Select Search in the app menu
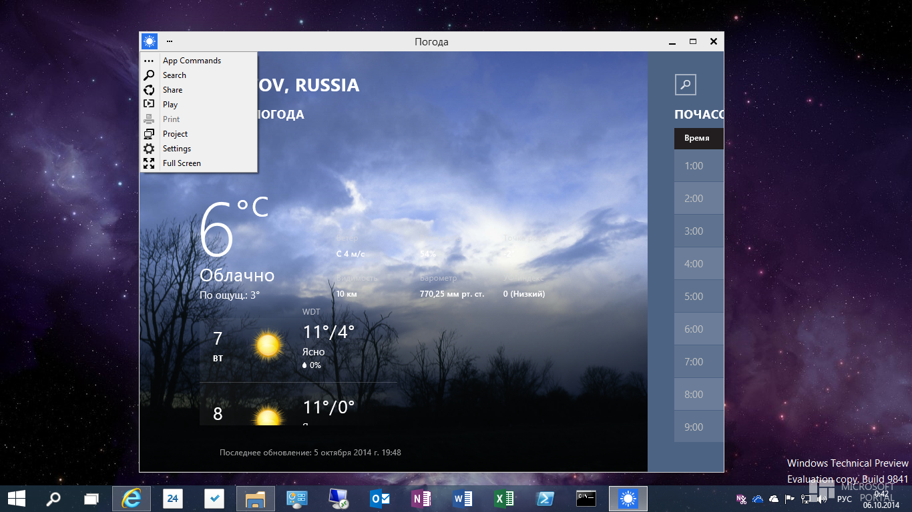 click(174, 75)
